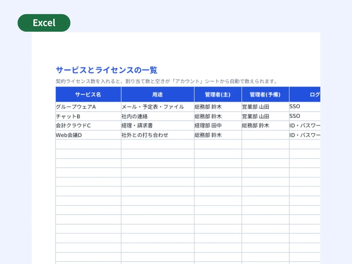
Task: Click the ID・パスワード cell for 会計クラウドC
Action: 305,126
